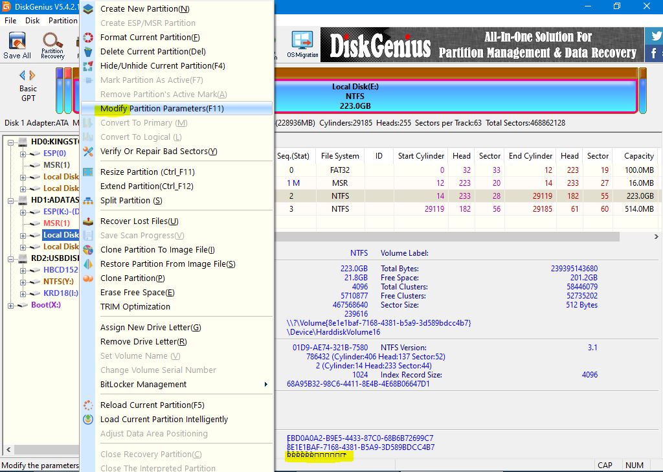Click the Format Current Partition icon
This screenshot has width=663, height=472.
tap(89, 38)
